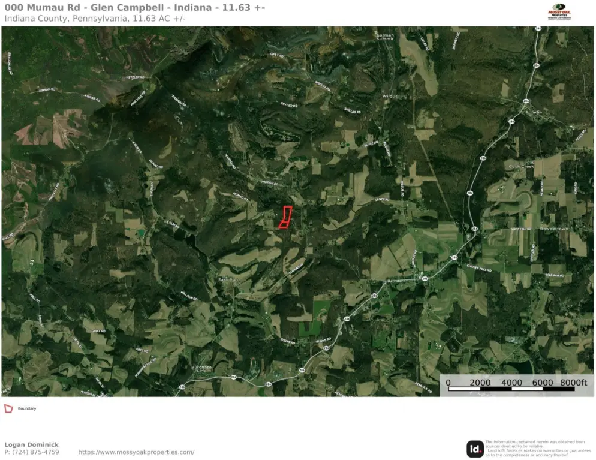Click the Route 286 shield beside Hillsdale

(x=425, y=279)
